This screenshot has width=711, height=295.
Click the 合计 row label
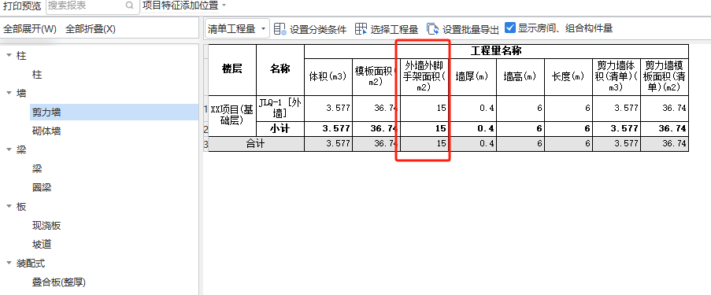pos(256,144)
